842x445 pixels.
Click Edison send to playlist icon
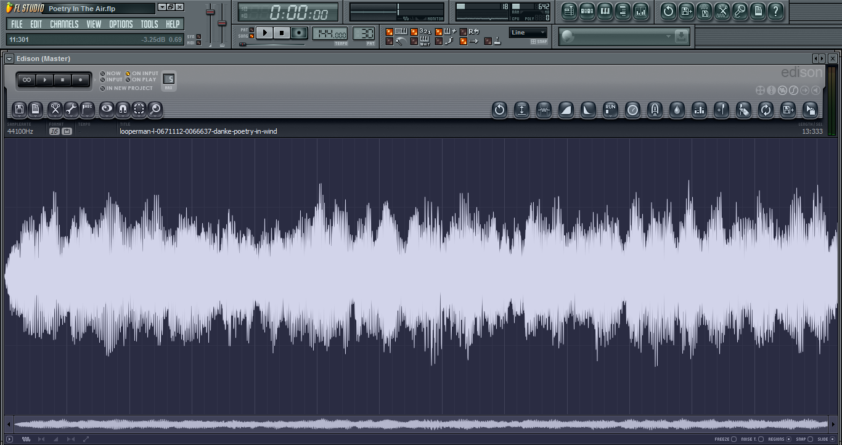click(x=788, y=110)
